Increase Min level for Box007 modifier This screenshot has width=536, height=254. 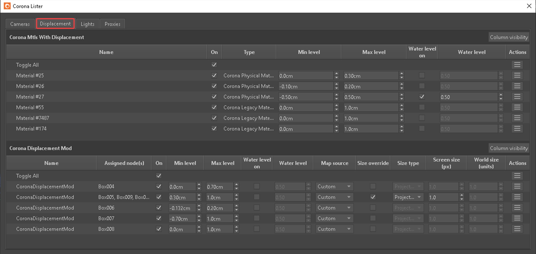(x=199, y=217)
